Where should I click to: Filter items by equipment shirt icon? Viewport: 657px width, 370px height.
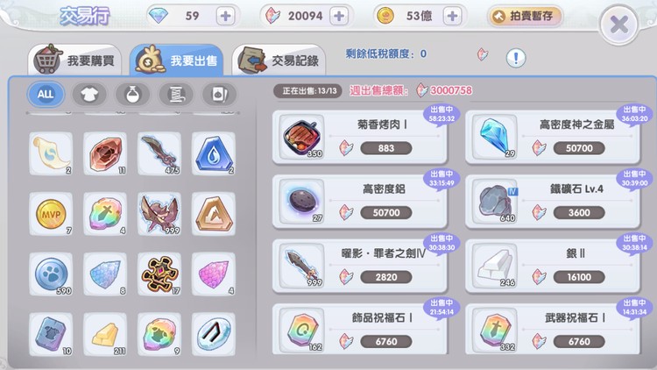89,95
